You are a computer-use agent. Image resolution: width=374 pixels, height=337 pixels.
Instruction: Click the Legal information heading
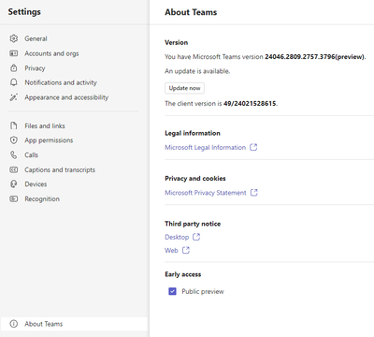coord(193,133)
